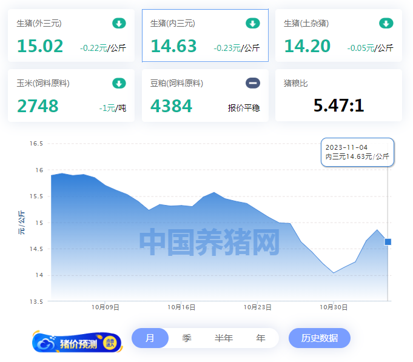
Task: Switch chart to 年 range
Action: [261, 338]
